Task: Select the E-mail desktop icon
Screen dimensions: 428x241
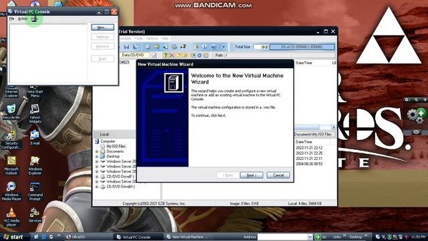Action: click(35, 138)
